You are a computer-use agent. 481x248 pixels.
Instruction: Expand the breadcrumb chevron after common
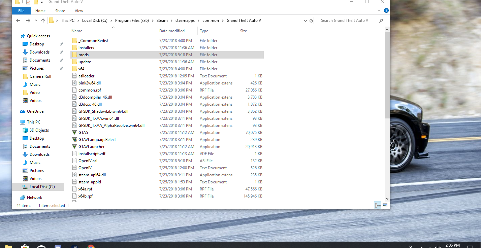223,21
